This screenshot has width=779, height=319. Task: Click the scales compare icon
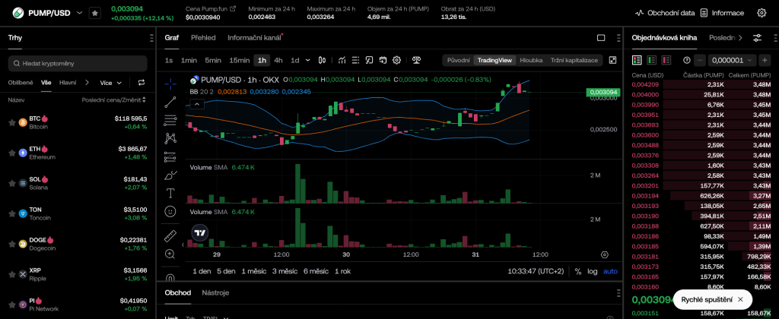pyautogui.click(x=416, y=61)
